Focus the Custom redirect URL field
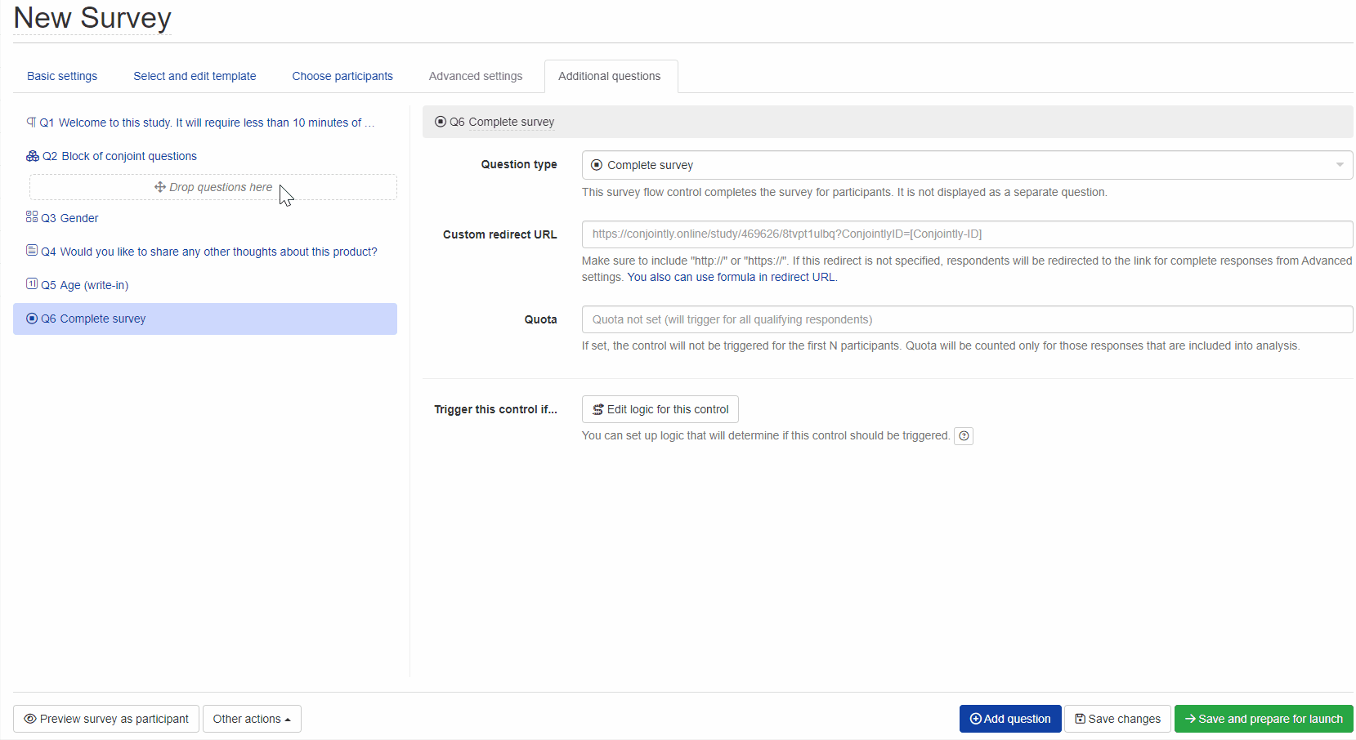 click(967, 234)
